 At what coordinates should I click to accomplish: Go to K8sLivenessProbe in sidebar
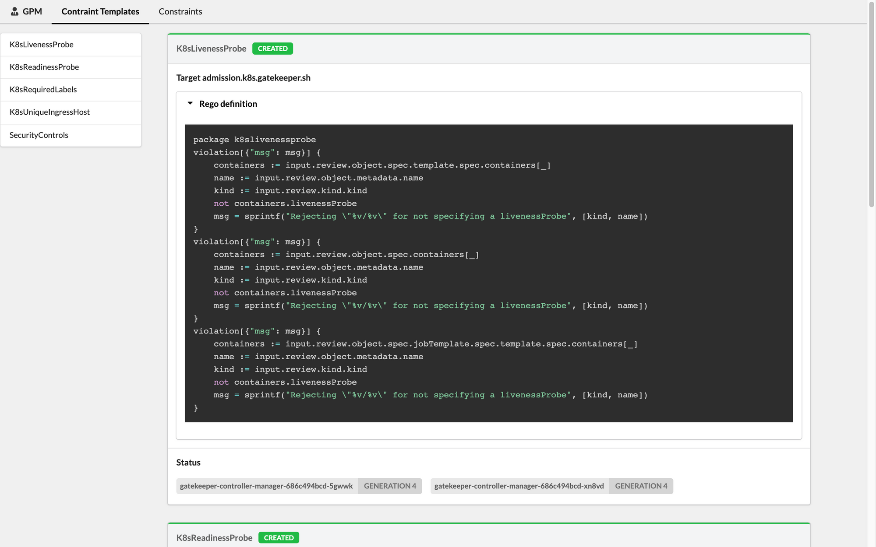point(42,45)
